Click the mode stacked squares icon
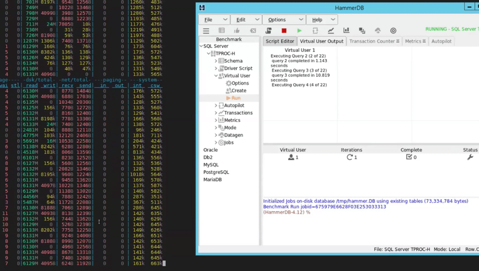The image size is (479, 271). [362, 31]
